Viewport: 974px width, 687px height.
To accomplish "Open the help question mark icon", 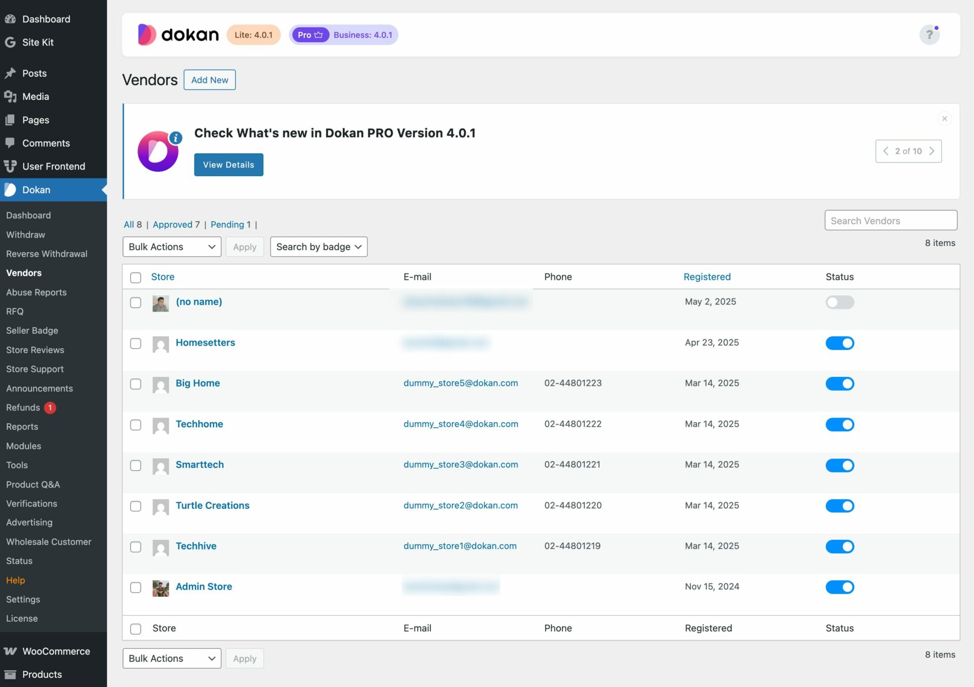I will [x=929, y=35].
